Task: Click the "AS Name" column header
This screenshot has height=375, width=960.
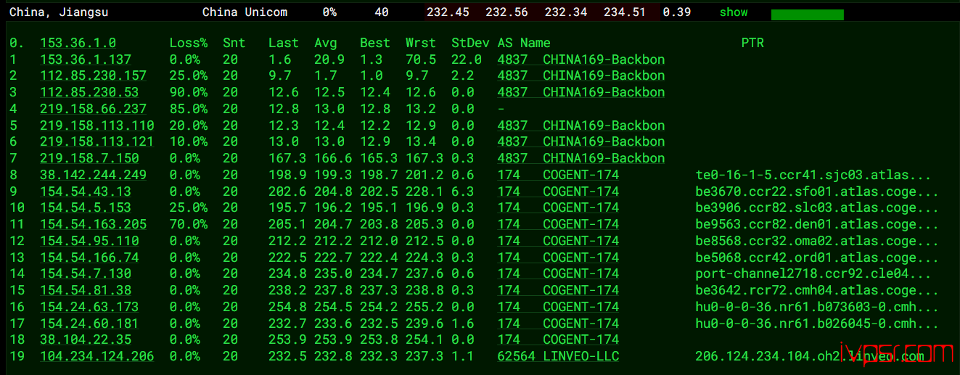Action: (524, 43)
